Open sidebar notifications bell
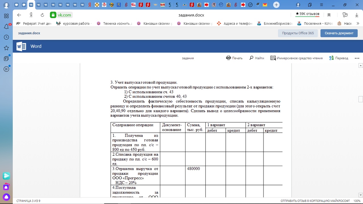Viewport: 363px width, 204px height. tap(6, 27)
